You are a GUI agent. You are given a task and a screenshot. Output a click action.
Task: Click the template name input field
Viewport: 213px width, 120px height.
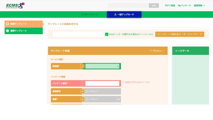click(x=78, y=34)
